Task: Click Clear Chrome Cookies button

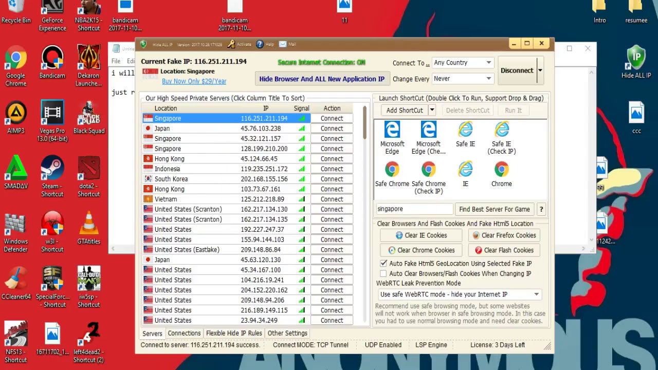Action: [x=421, y=250]
